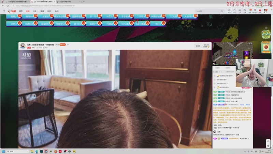
Task: Click the search magnifier icon
Action: pos(222,11)
